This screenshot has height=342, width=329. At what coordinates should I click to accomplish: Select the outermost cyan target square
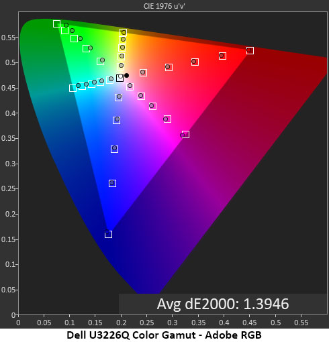click(73, 88)
